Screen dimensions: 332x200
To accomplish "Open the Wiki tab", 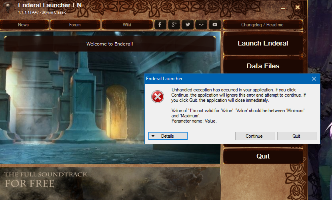I will [x=127, y=25].
